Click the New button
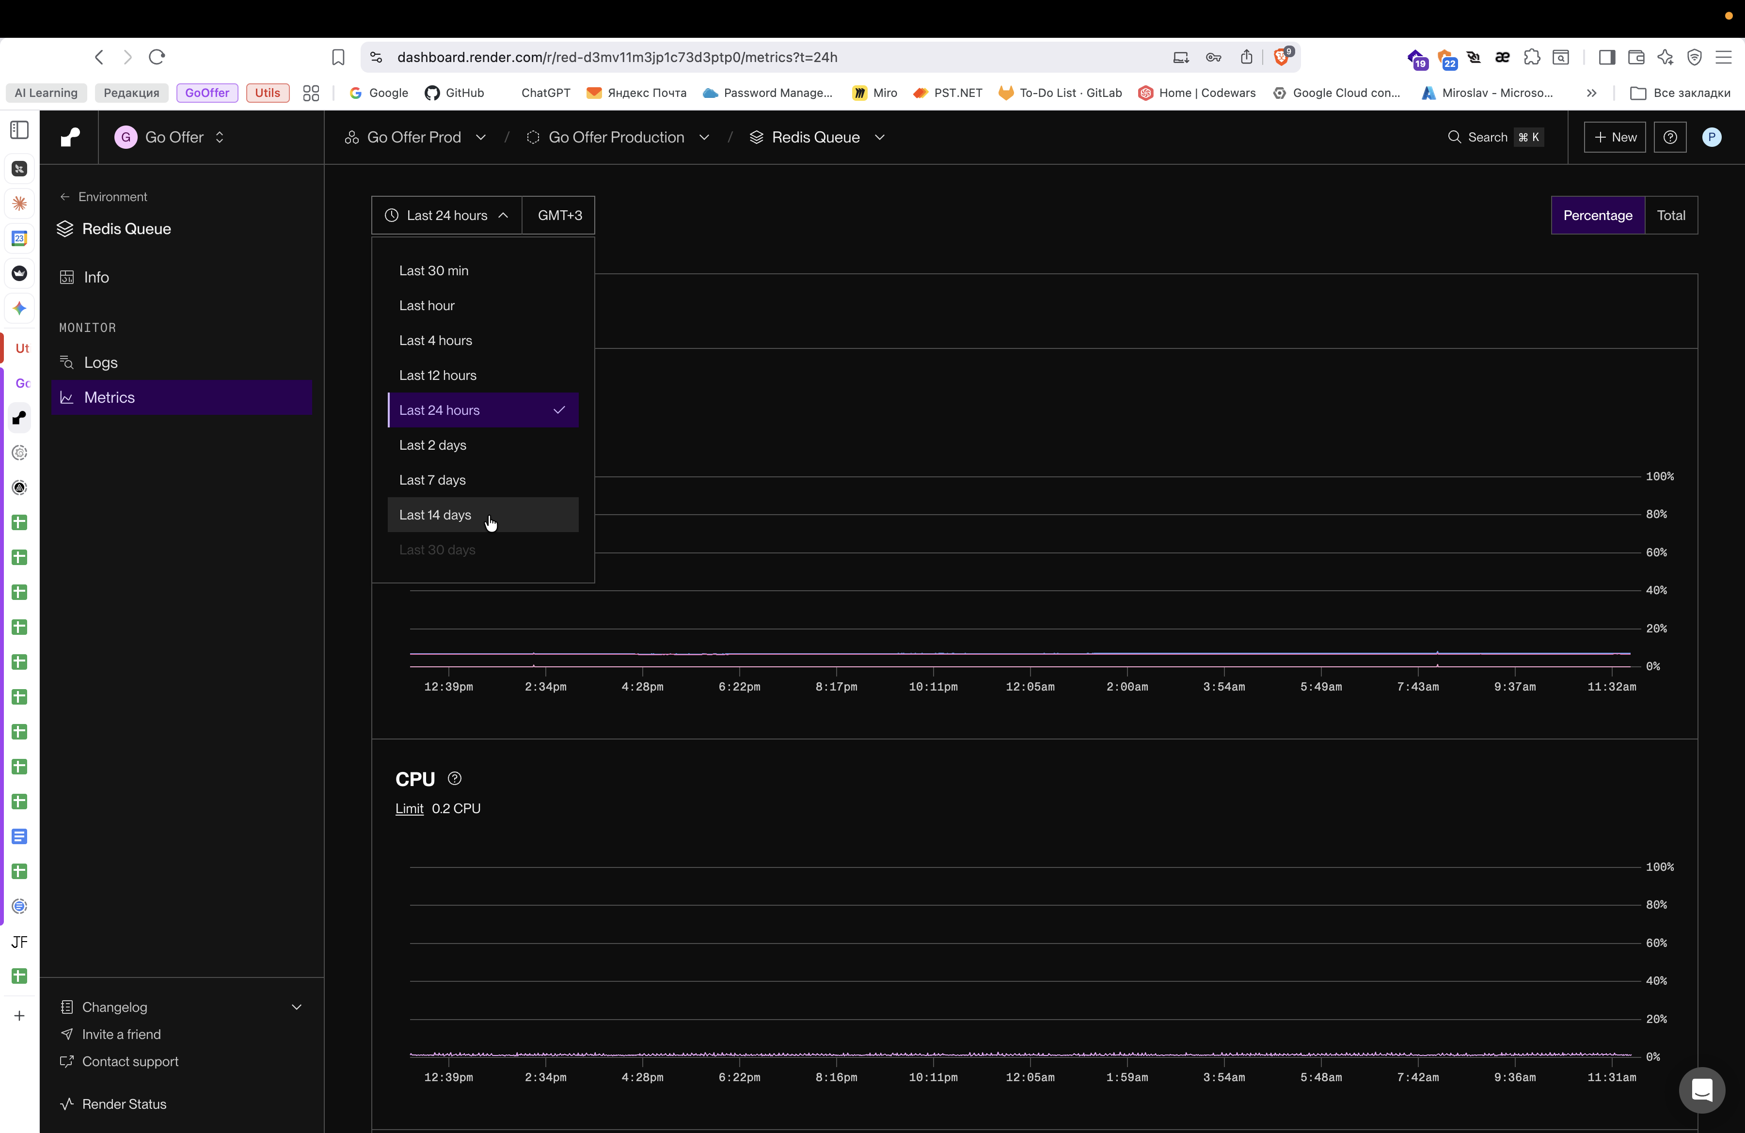This screenshot has width=1745, height=1133. [1615, 137]
